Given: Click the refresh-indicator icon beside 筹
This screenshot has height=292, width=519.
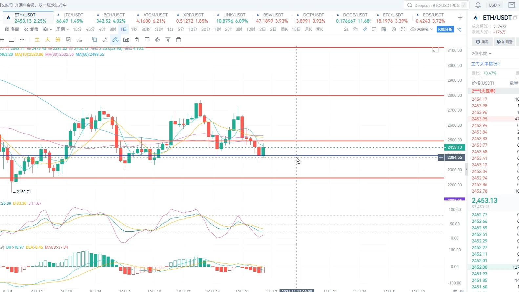Looking at the screenshot, I should click(x=69, y=40).
